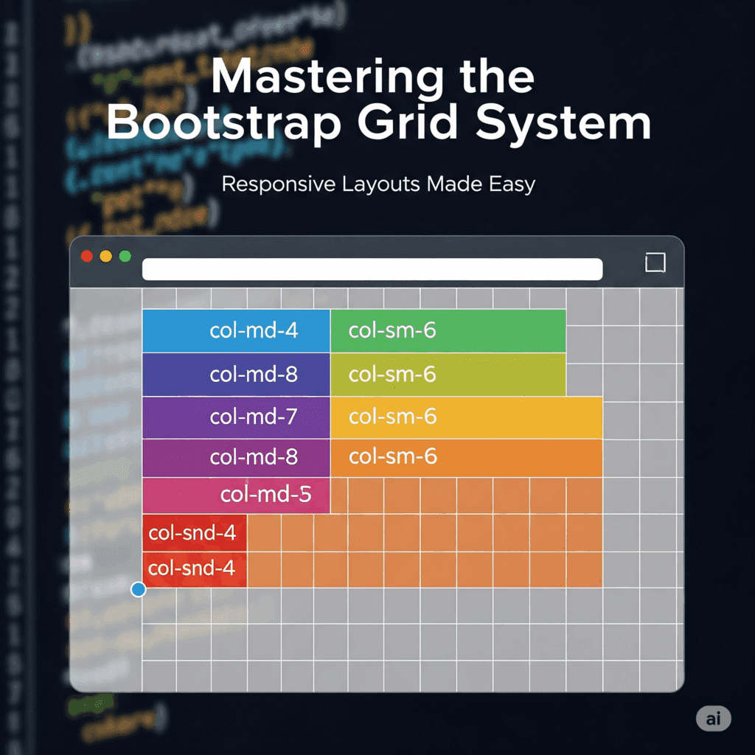The image size is (755, 755).
Task: Select the olive-green col-sm-6 block
Action: (x=448, y=375)
